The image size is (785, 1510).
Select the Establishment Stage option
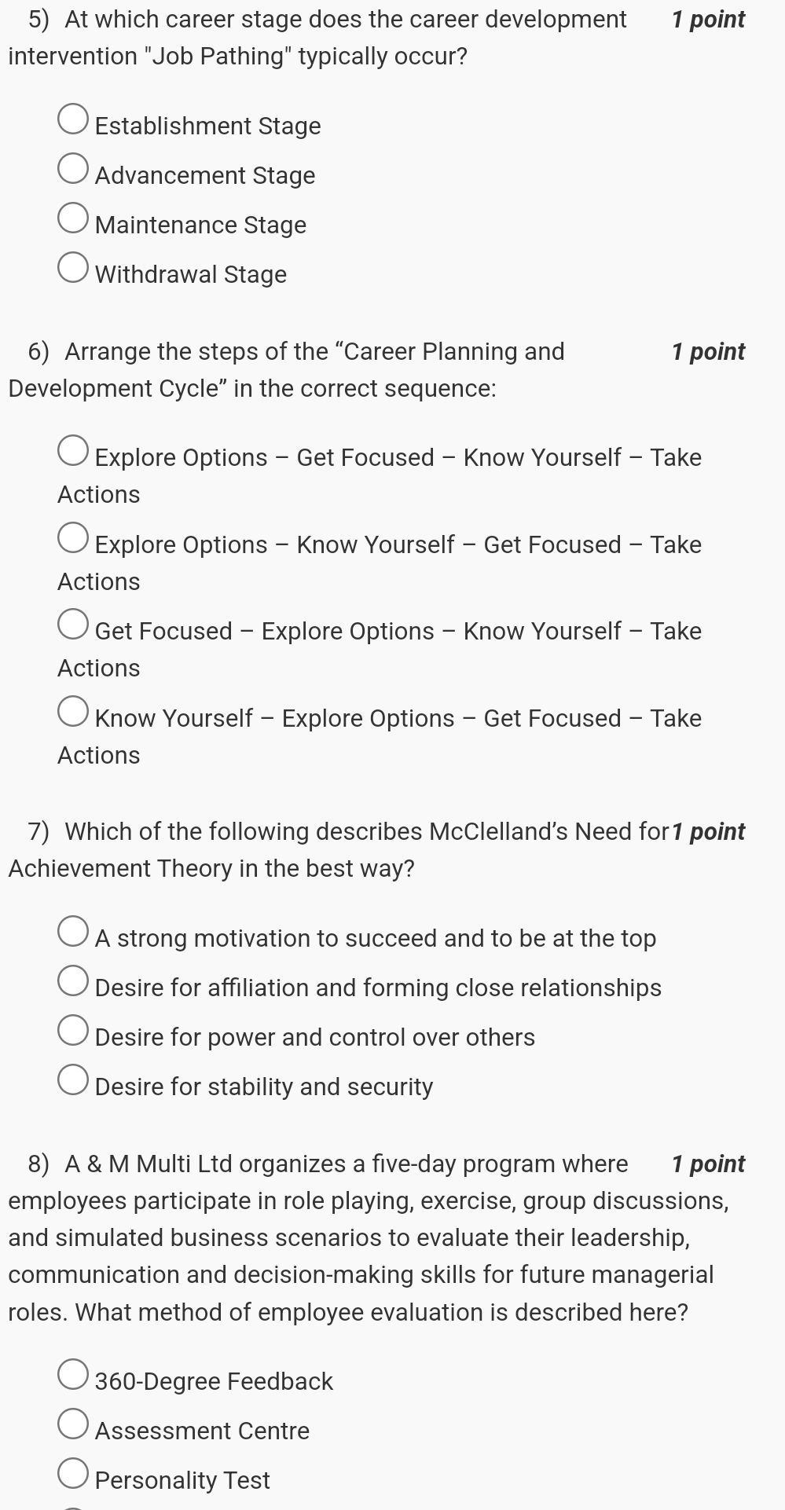pos(73,119)
